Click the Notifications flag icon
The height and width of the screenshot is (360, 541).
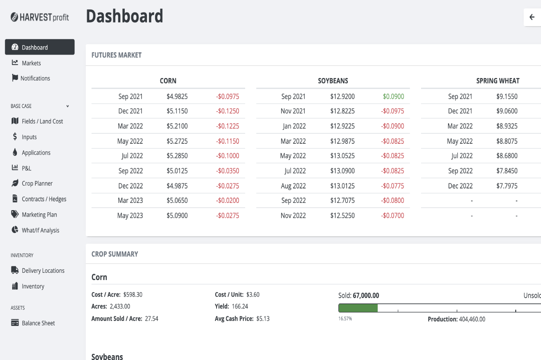(x=15, y=78)
